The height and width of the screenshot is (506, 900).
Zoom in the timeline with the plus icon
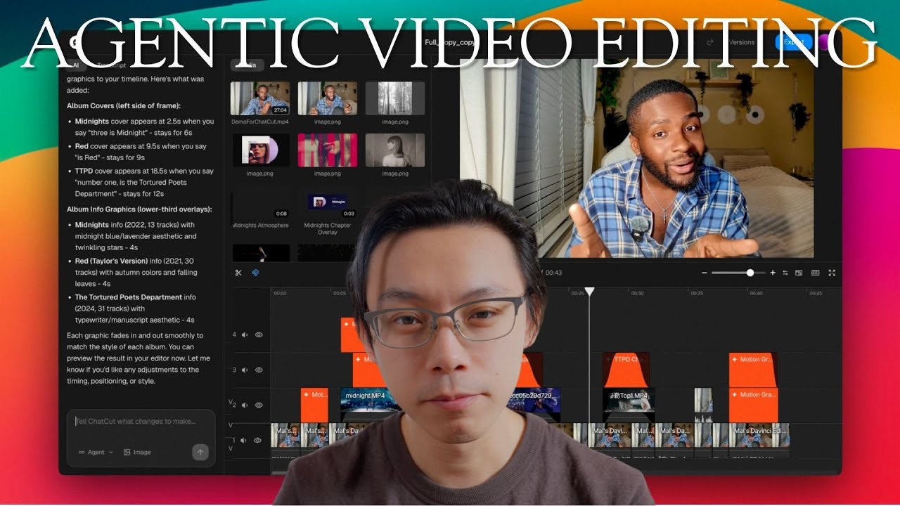coord(773,272)
